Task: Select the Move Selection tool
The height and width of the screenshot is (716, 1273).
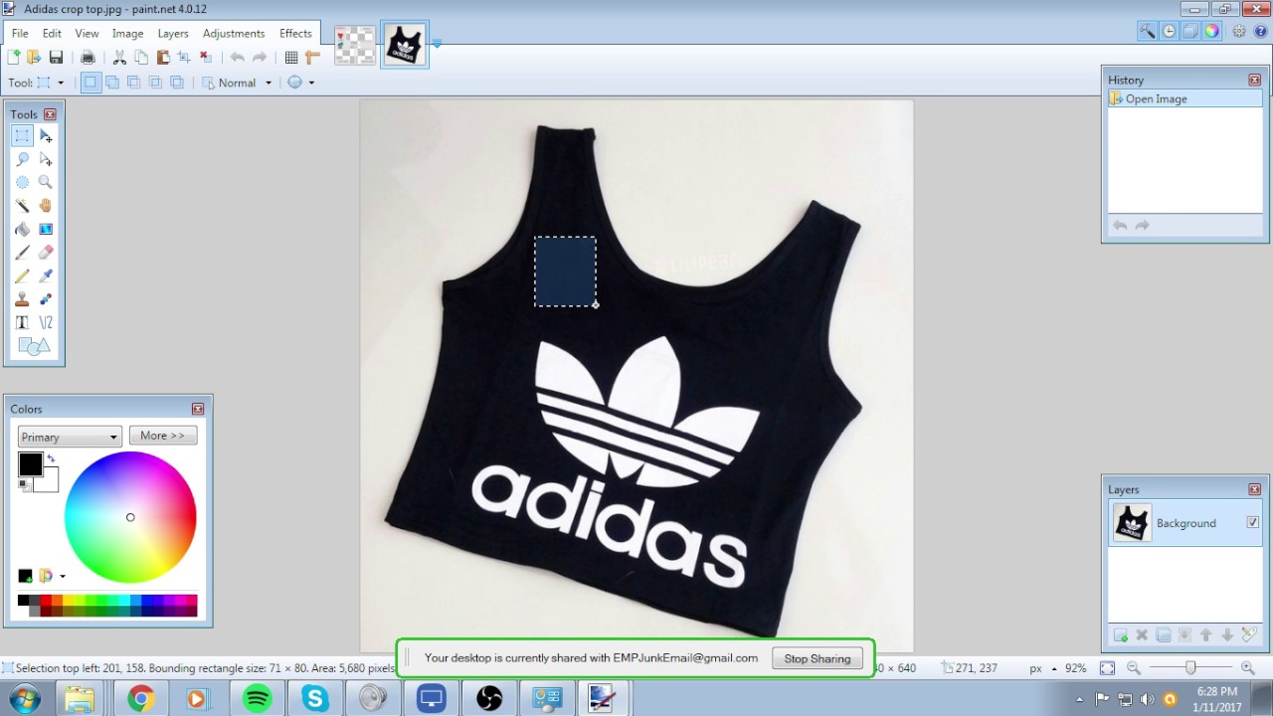Action: point(46,159)
